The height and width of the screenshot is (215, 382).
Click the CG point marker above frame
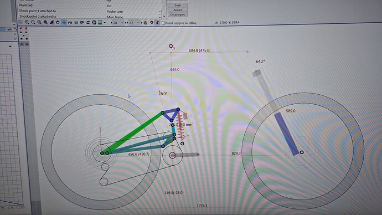tap(171, 46)
